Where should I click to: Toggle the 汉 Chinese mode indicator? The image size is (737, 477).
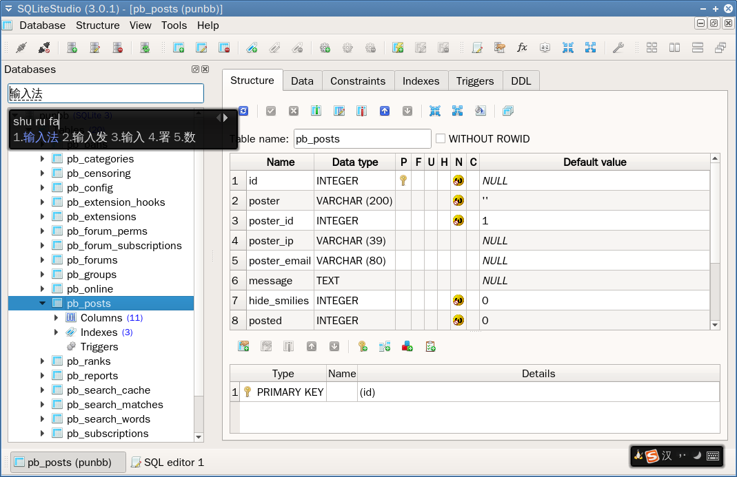pos(667,456)
